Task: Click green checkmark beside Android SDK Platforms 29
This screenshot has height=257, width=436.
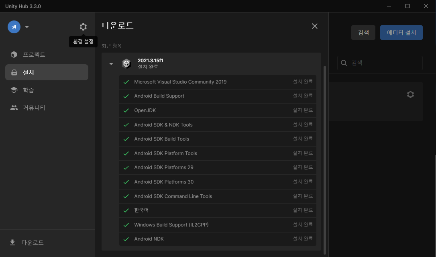Action: (126, 167)
